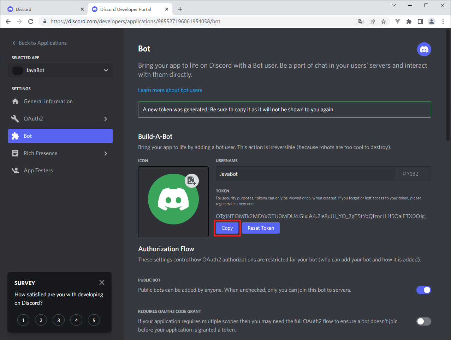Open App Testers settings item

[60, 171]
